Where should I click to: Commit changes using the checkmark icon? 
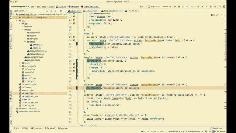coord(202,7)
